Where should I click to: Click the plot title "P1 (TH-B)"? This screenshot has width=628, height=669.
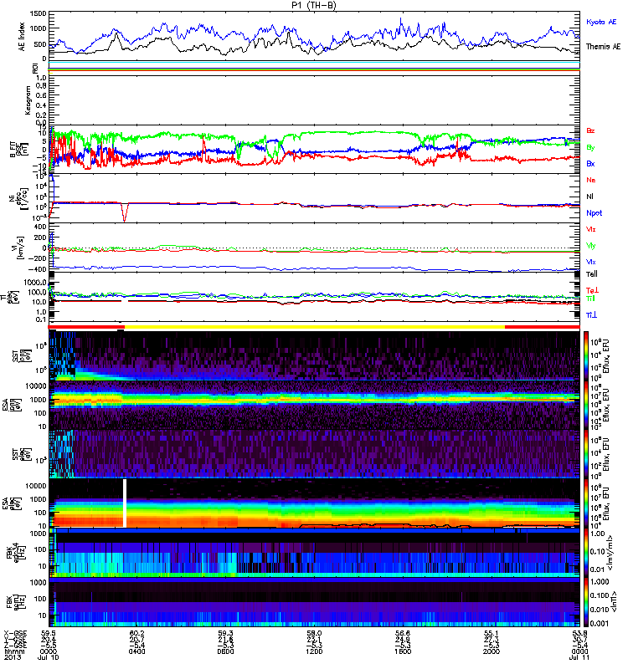pos(314,5)
